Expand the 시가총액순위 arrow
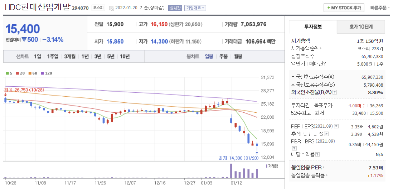Screen dimensions: 393x189 [x=321, y=49]
